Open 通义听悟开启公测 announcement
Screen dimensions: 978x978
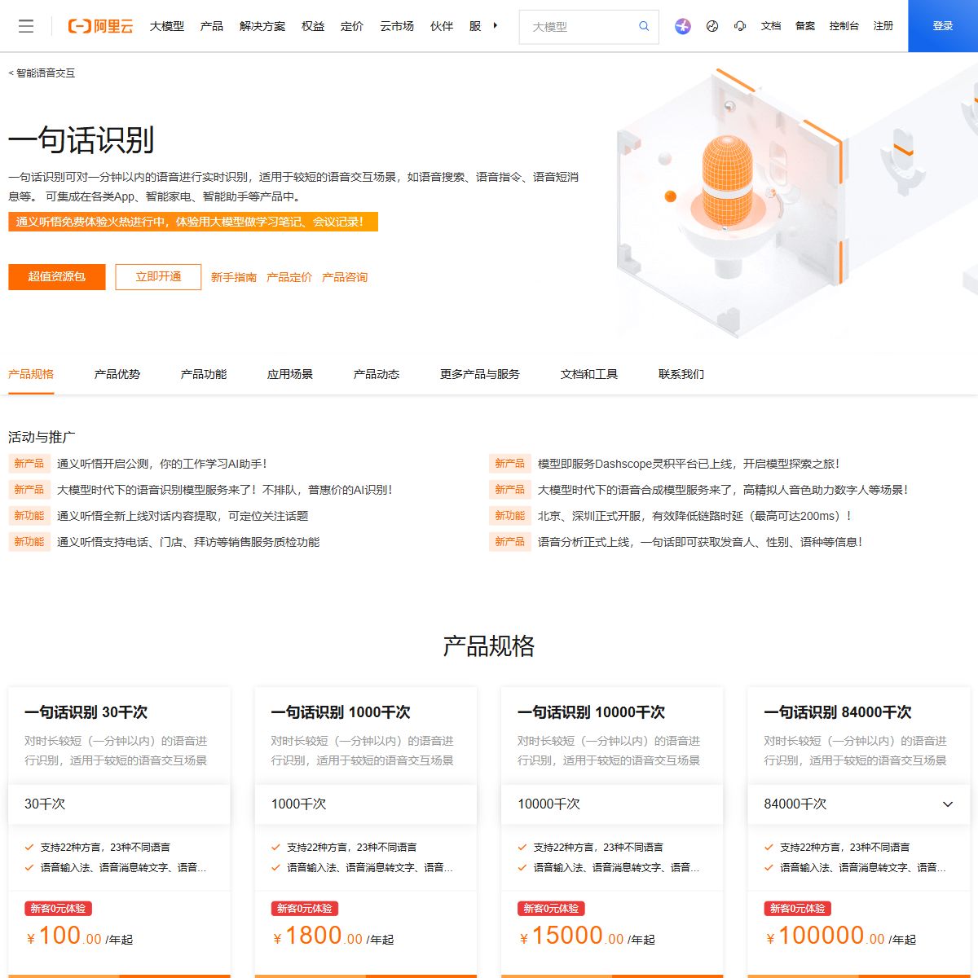(x=162, y=464)
